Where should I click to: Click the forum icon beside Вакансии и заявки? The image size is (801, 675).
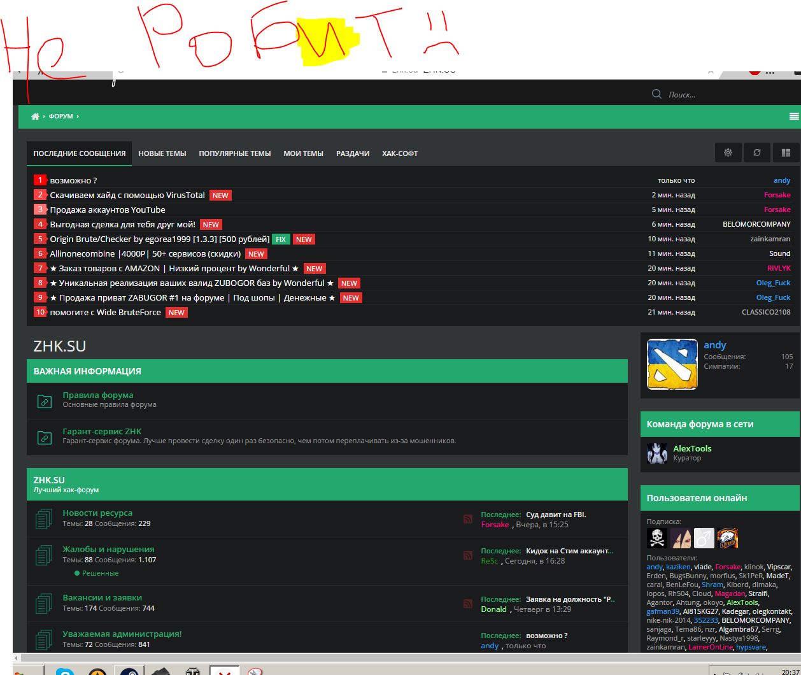point(44,603)
